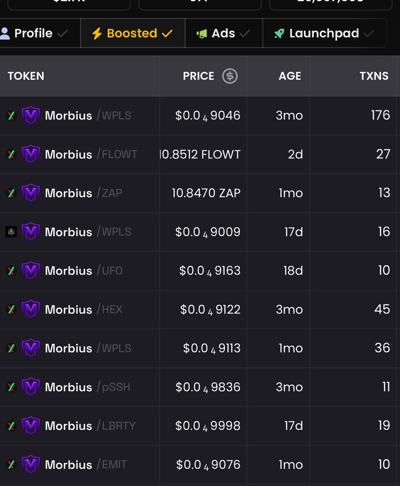This screenshot has height=486, width=400.
Task: Sort by TXNS column header
Action: tap(374, 76)
